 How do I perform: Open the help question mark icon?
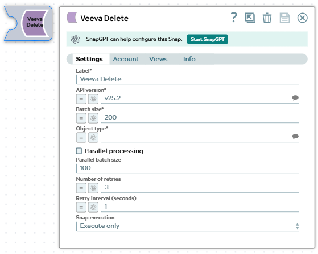[234, 18]
